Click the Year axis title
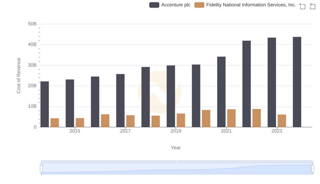Screen dimensions: 320x184 click(x=176, y=148)
